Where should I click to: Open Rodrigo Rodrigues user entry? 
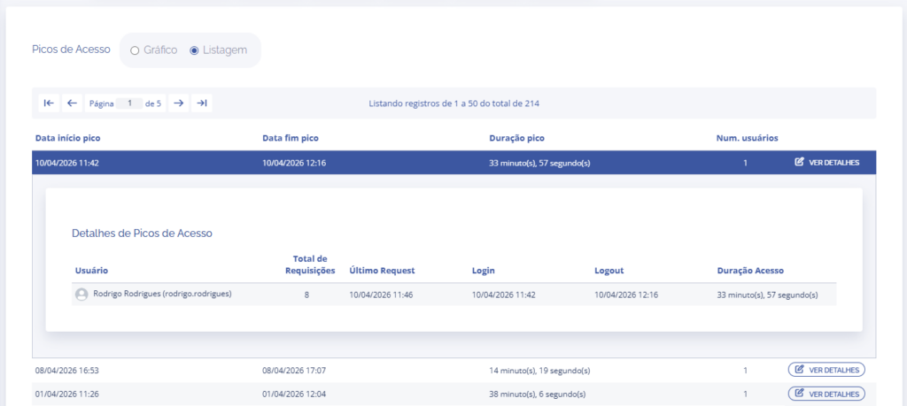pos(162,294)
